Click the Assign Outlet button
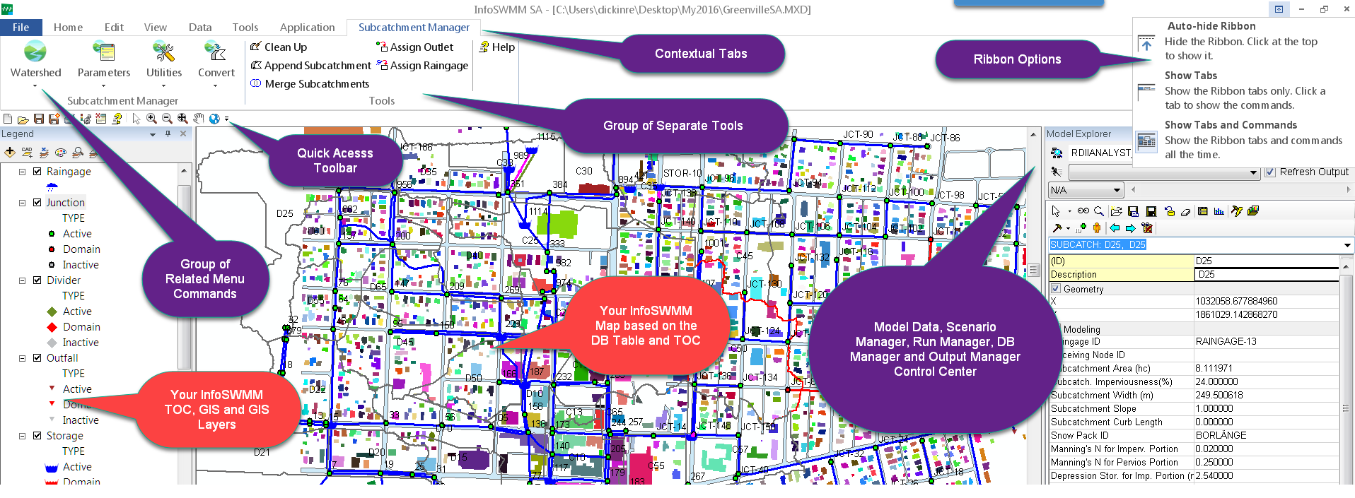 point(415,47)
